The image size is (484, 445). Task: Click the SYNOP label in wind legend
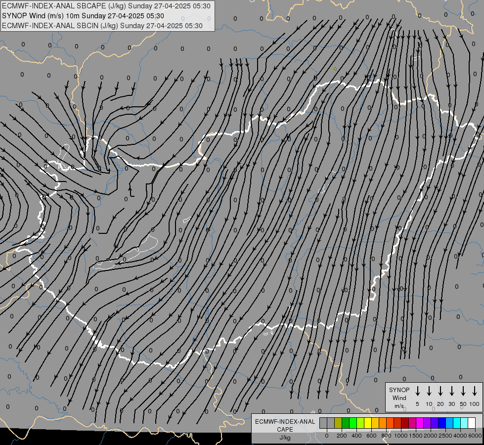399,390
